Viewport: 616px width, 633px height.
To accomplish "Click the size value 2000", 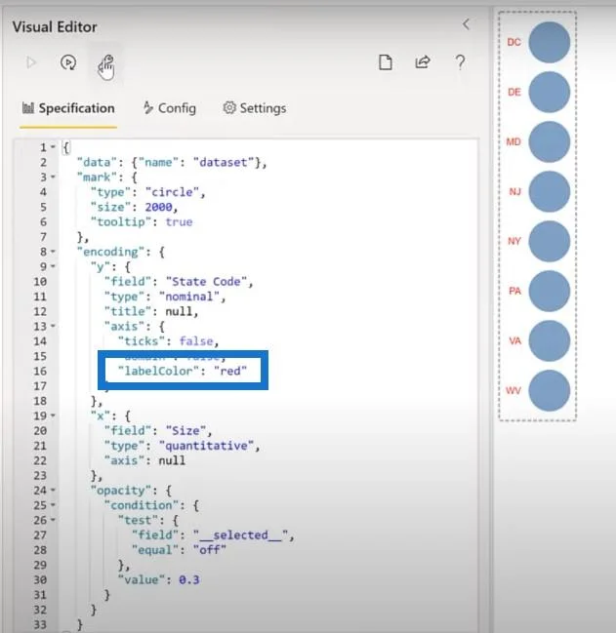I will [159, 207].
